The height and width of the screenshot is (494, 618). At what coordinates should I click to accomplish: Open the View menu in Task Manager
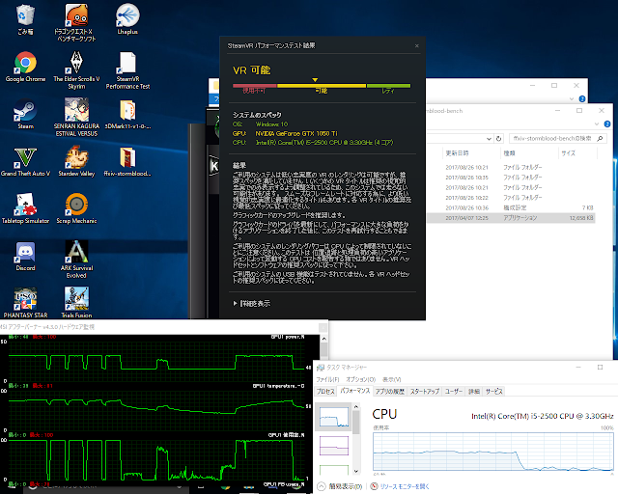point(391,379)
